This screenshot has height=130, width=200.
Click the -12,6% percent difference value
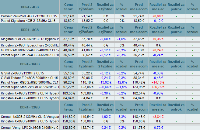tap(121, 82)
